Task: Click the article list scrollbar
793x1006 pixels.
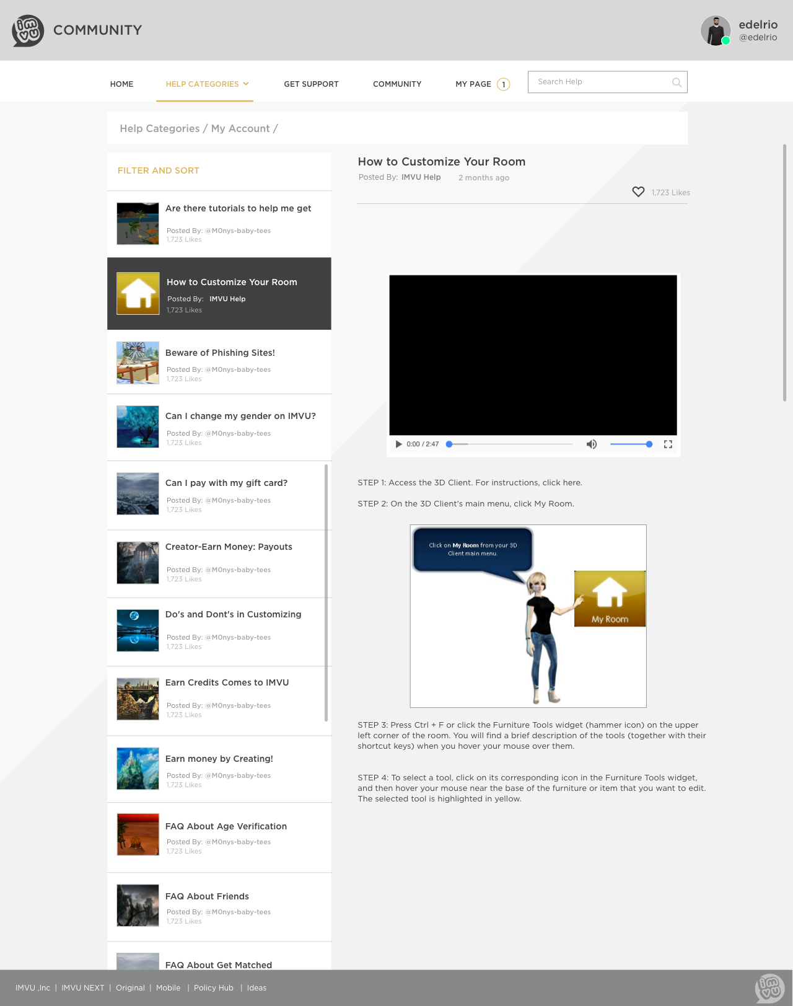Action: 326,593
